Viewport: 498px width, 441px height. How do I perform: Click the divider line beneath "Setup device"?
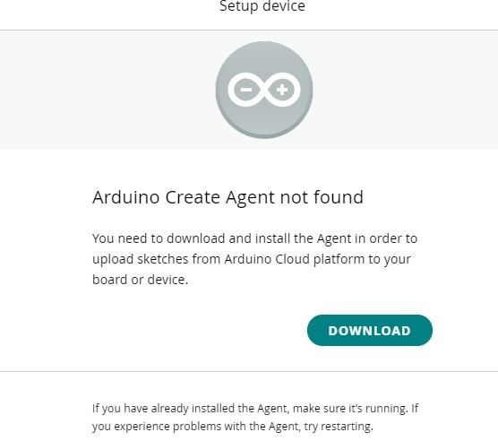(249, 30)
